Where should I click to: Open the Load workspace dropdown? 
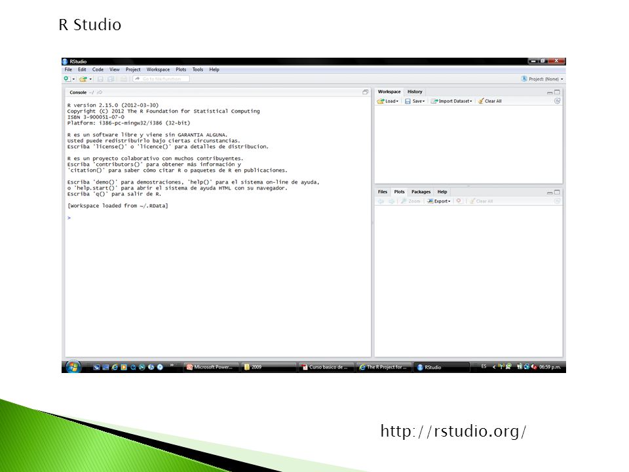pos(387,101)
